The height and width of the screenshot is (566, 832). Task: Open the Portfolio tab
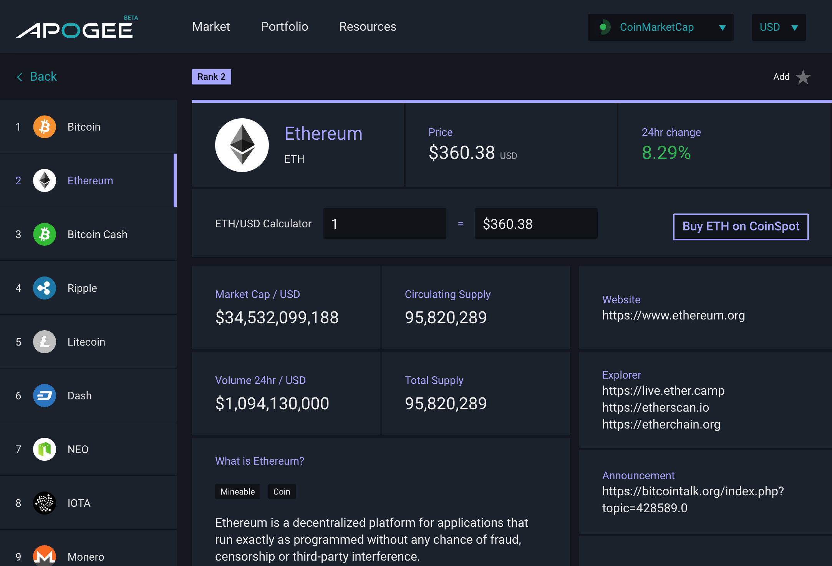(284, 26)
